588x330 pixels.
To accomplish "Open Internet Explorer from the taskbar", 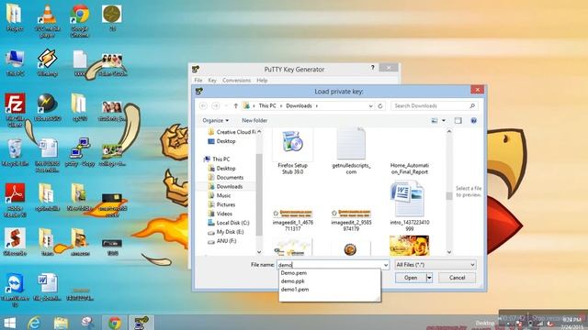I will 34,323.
